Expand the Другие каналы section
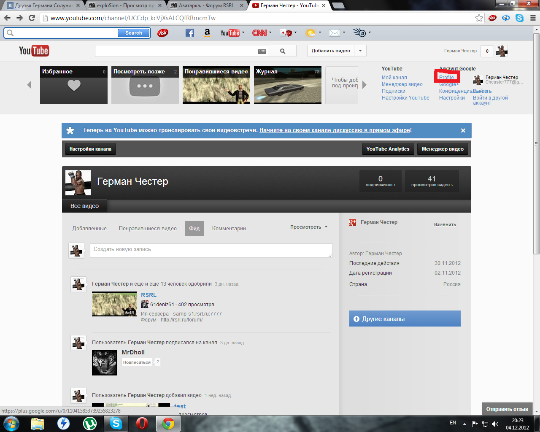Image resolution: width=540 pixels, height=432 pixels. [x=405, y=319]
